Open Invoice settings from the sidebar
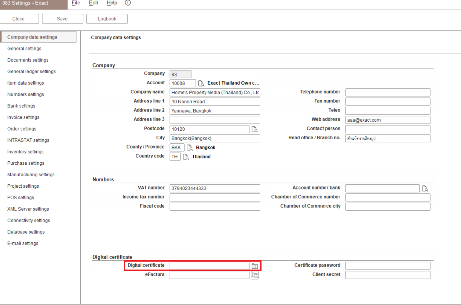This screenshot has height=305, width=461. coord(23,117)
